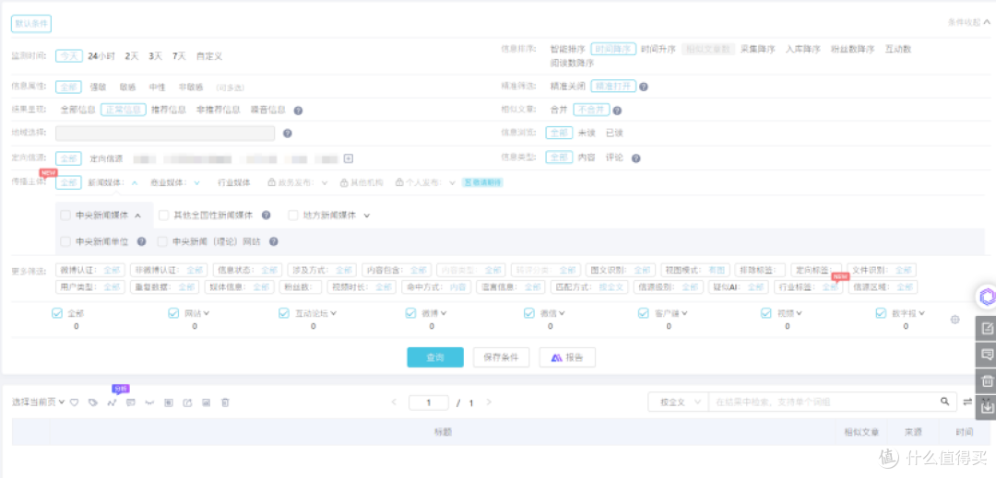
Task: Expand the 微博 source dropdown arrow
Action: coord(444,313)
